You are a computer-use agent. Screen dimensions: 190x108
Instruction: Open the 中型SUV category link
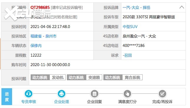130,27
